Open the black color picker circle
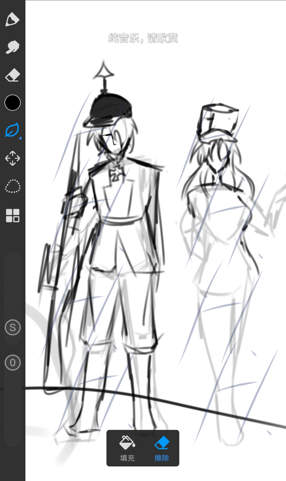This screenshot has width=286, height=481. 12,103
